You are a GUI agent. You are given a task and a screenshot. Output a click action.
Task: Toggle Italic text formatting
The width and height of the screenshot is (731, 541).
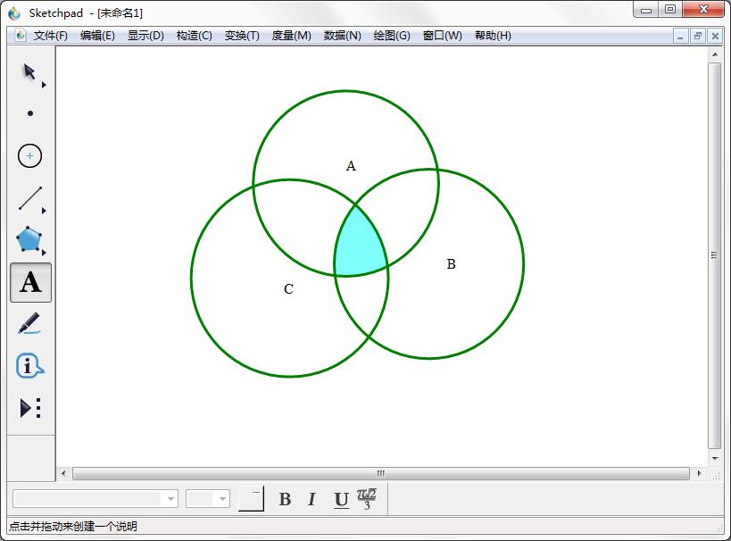click(x=312, y=500)
